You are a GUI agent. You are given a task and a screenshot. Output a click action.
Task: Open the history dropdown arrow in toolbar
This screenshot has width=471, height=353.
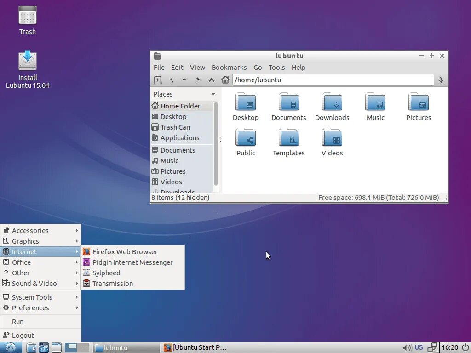coord(184,80)
